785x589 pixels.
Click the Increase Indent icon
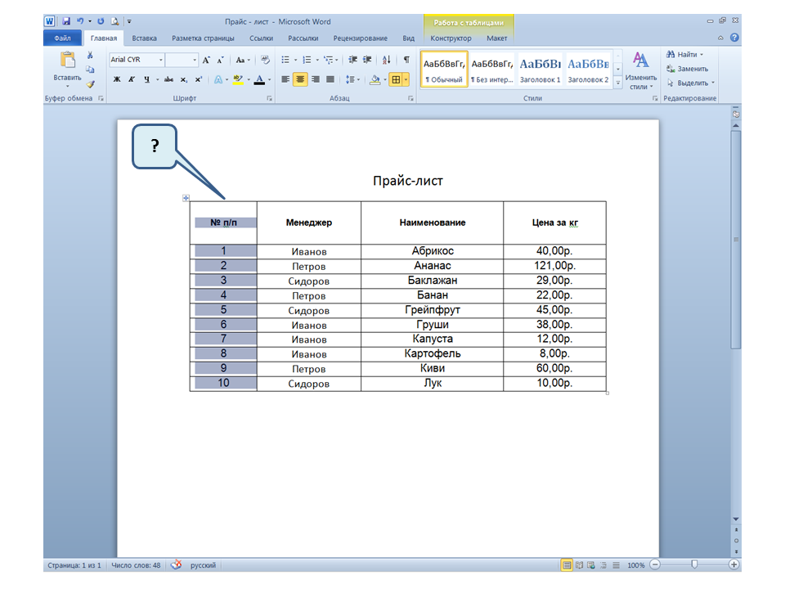point(367,60)
